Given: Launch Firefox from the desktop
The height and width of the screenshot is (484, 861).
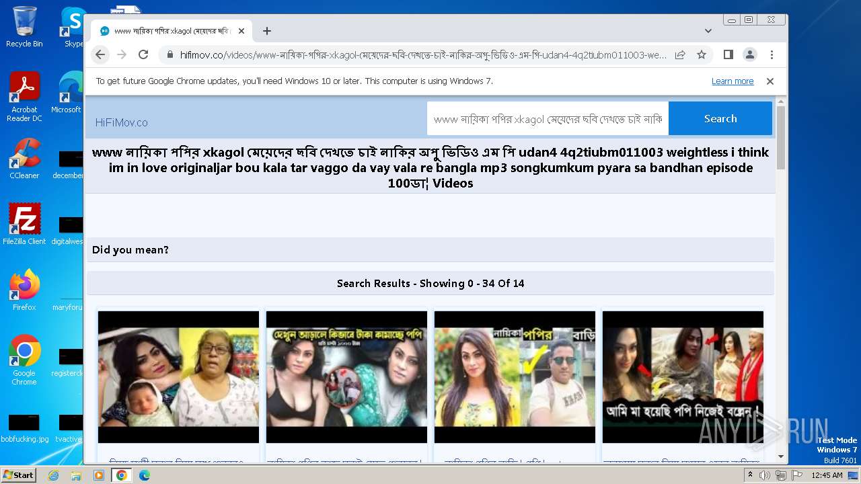Looking at the screenshot, I should coord(24,290).
